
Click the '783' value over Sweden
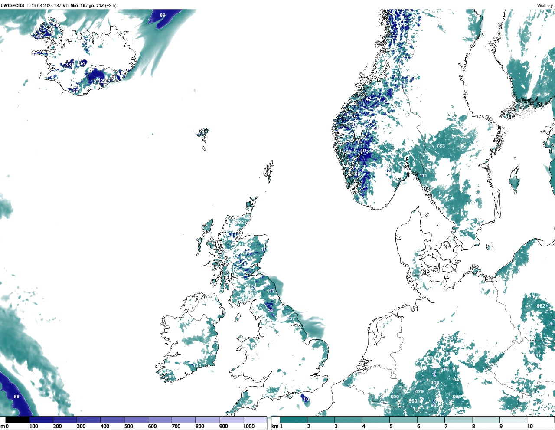(441, 146)
